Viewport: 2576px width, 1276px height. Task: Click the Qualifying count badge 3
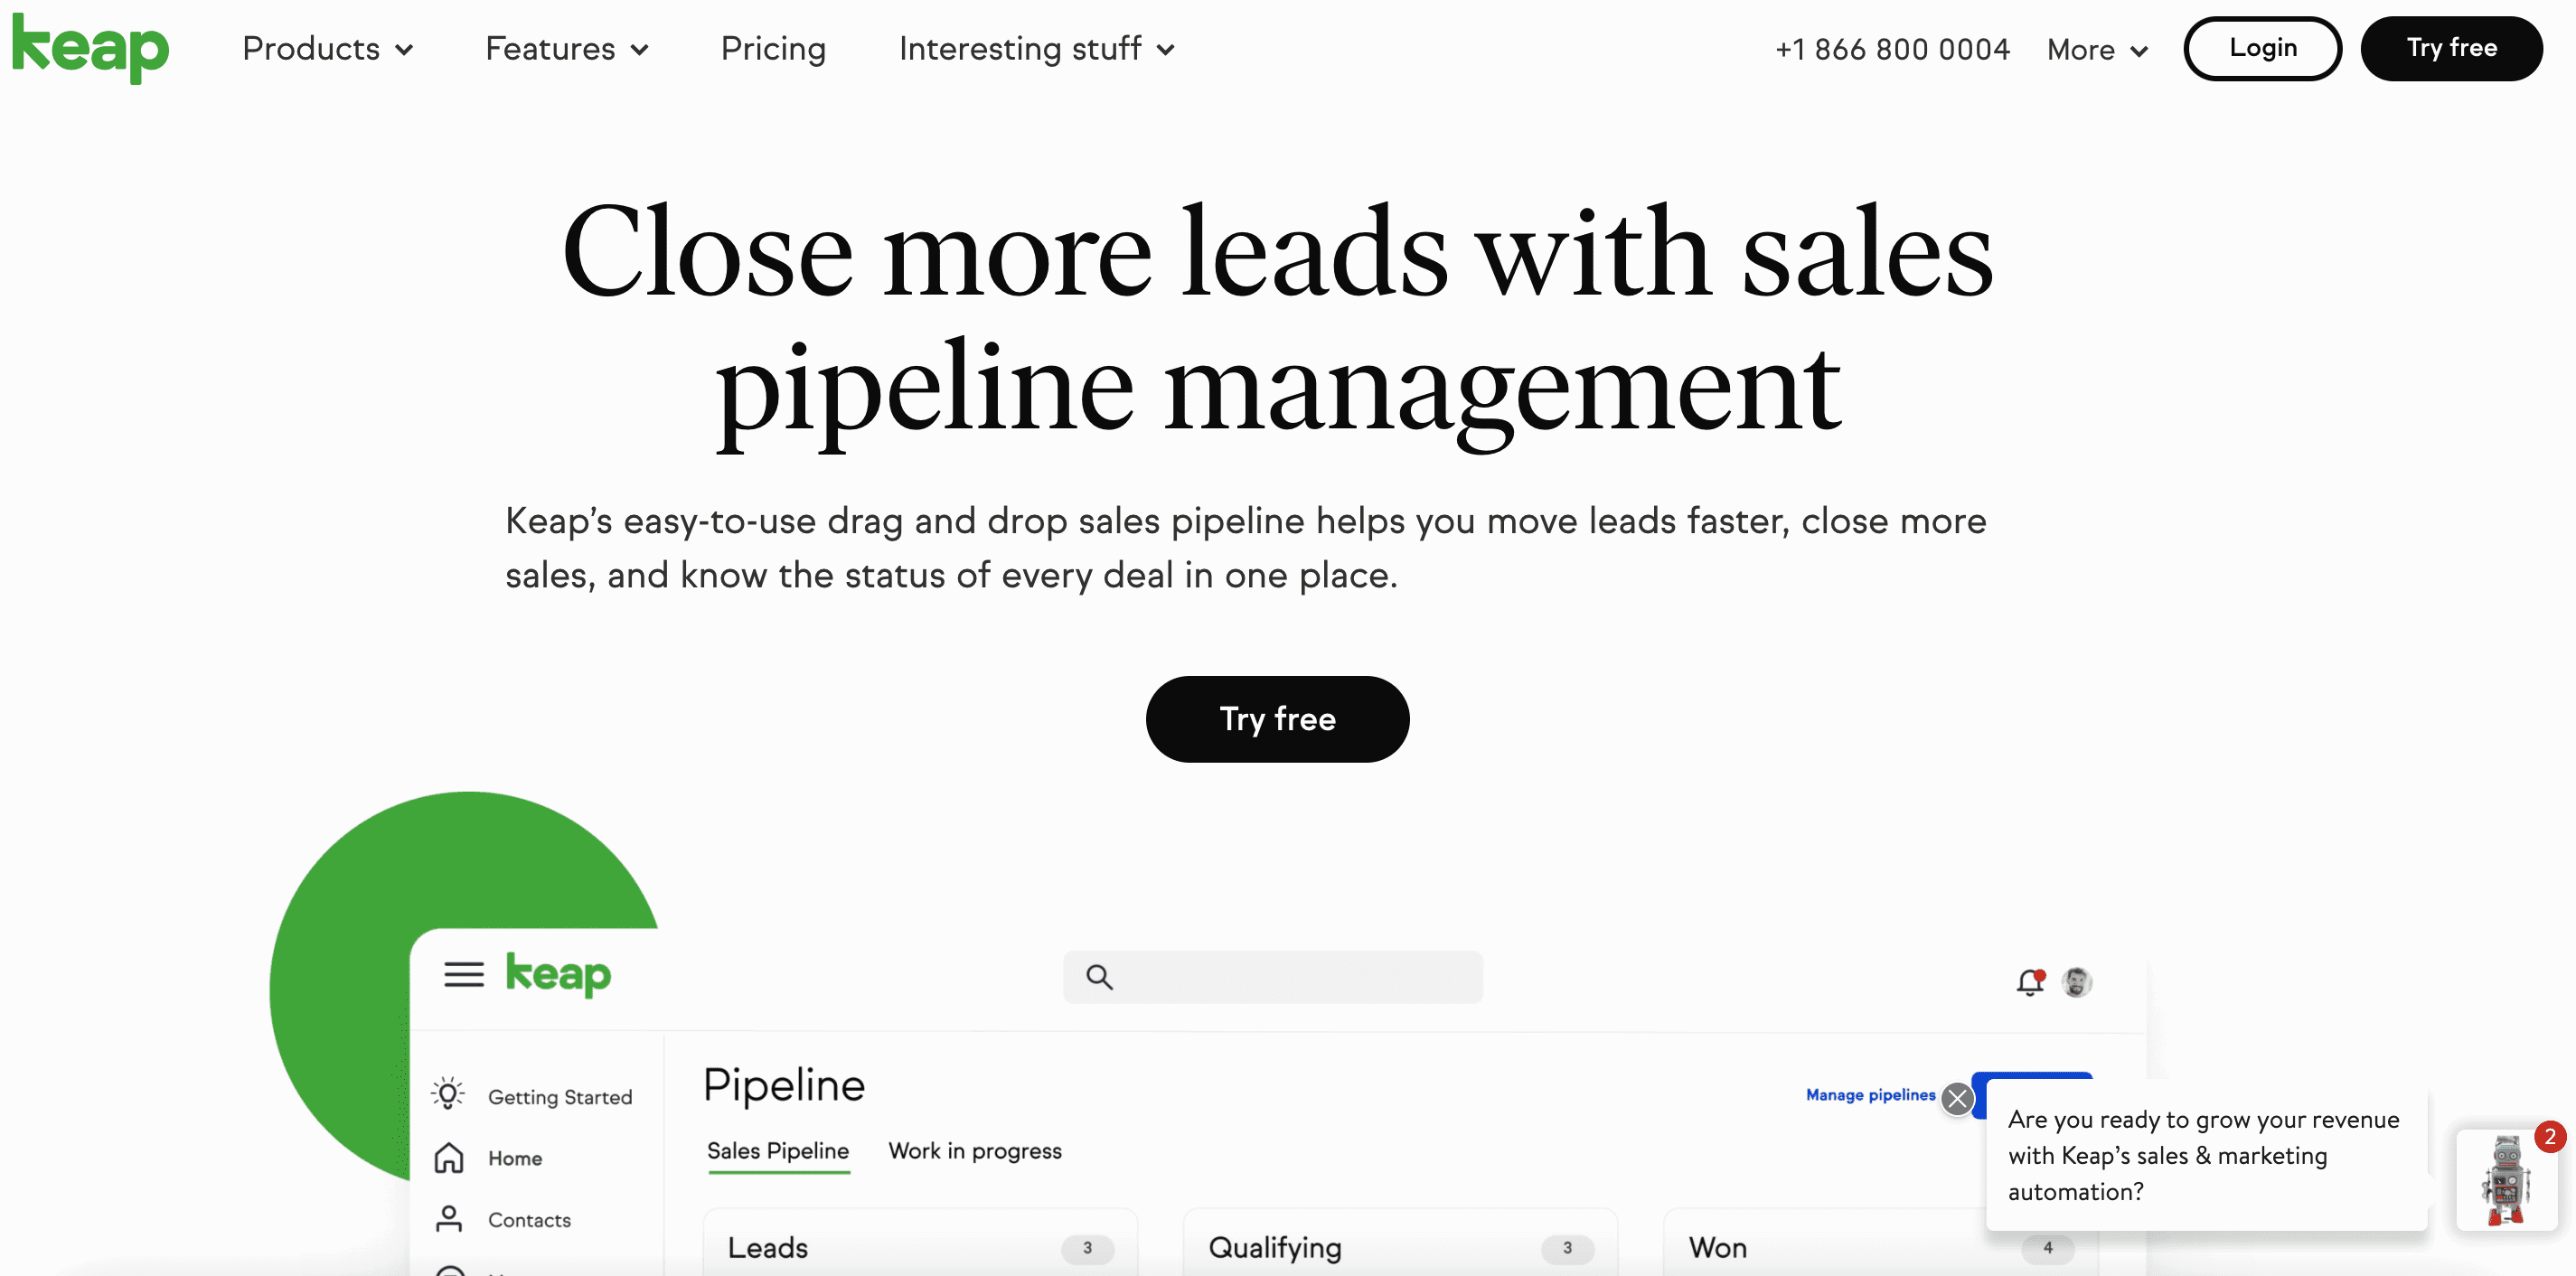[x=1567, y=1248]
